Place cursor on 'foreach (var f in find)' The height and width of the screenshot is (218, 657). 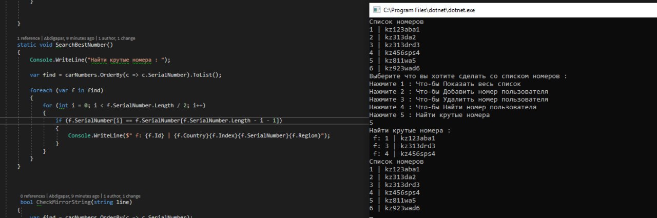[x=67, y=90]
